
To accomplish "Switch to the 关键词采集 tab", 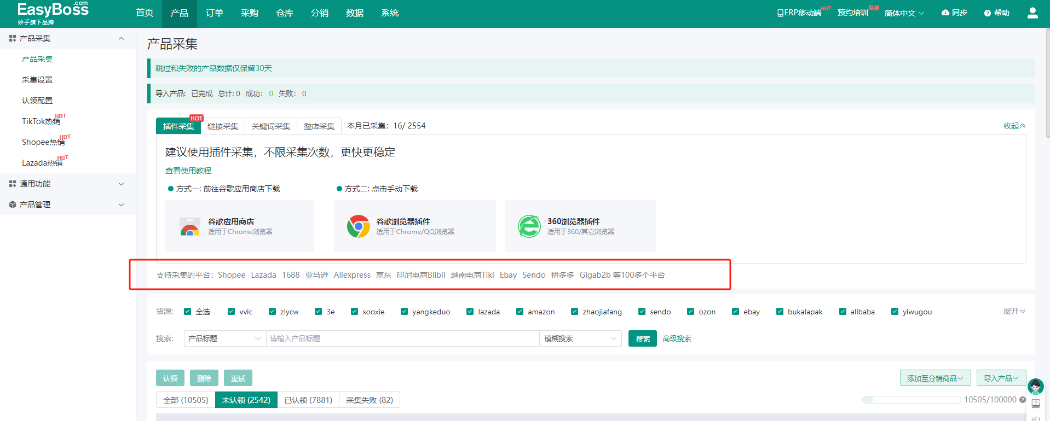I will [x=271, y=126].
